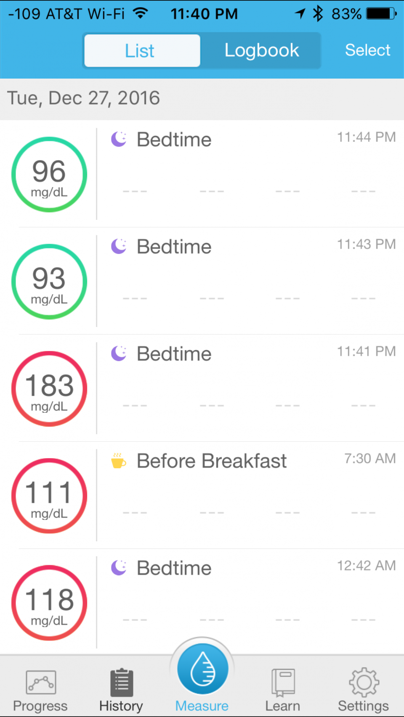Tap the 111 mg/dL reading circle
The image size is (404, 717).
pos(49,496)
